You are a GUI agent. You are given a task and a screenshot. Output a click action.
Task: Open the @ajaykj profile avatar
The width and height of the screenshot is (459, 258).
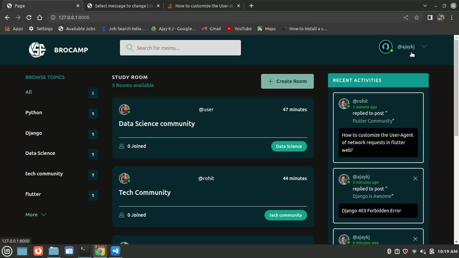(x=386, y=47)
